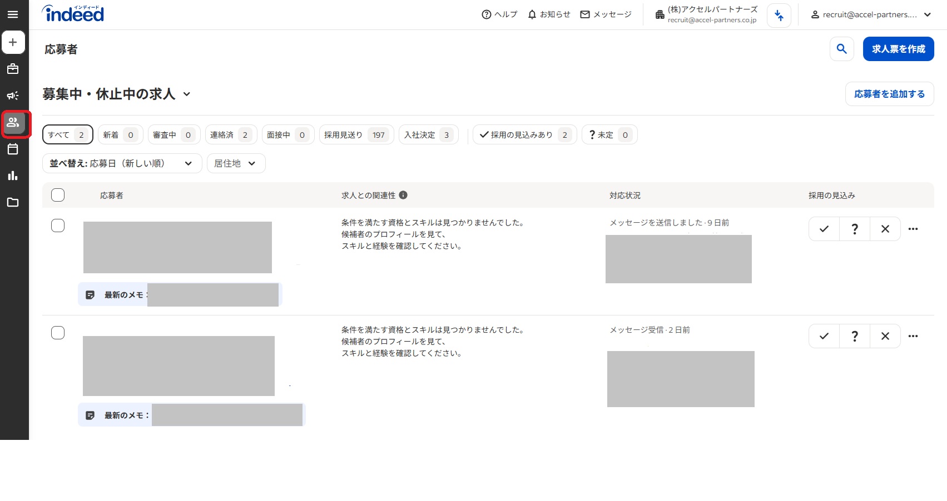Select the 採用見送り 197 filter tab
This screenshot has height=501, width=947.
(x=356, y=134)
